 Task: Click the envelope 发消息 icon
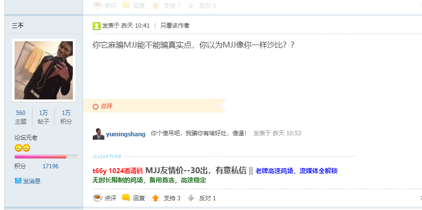click(x=18, y=181)
